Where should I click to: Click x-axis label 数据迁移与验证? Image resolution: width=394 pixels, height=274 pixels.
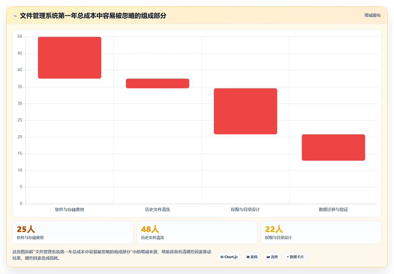tap(333, 210)
